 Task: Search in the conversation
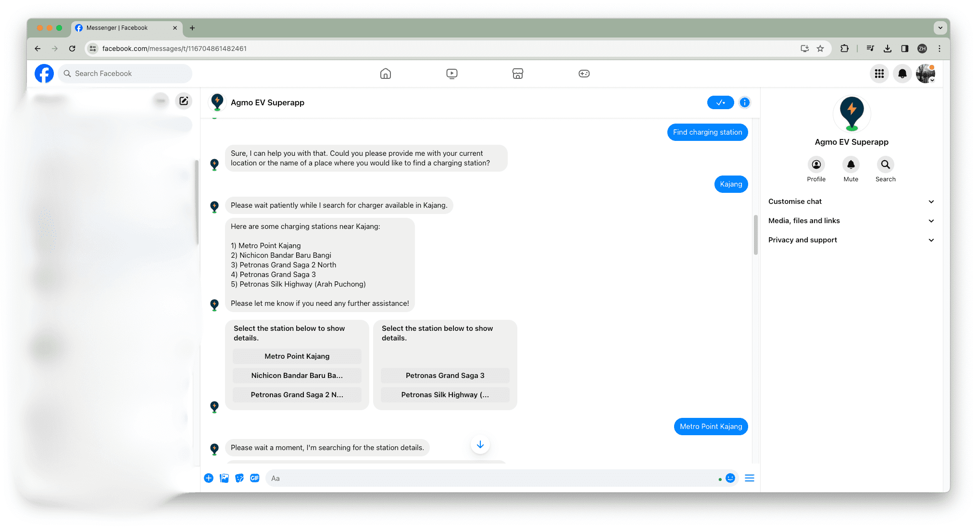pyautogui.click(x=886, y=169)
